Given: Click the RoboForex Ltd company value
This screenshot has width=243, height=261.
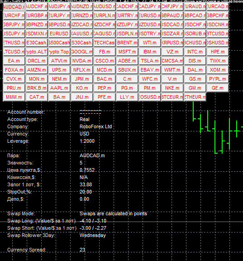Looking at the screenshot, I should tap(96, 126).
